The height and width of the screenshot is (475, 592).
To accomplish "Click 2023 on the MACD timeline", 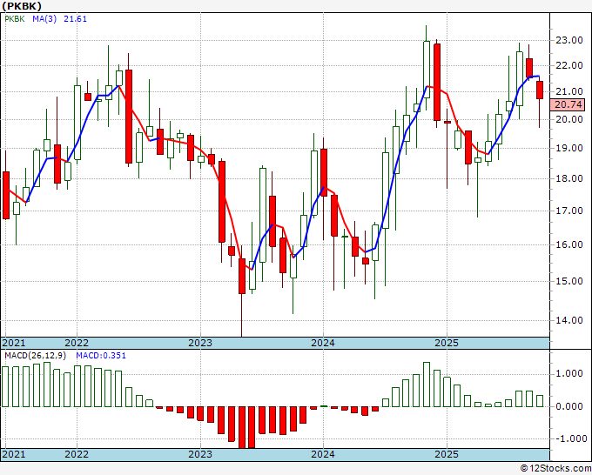I will (x=200, y=454).
